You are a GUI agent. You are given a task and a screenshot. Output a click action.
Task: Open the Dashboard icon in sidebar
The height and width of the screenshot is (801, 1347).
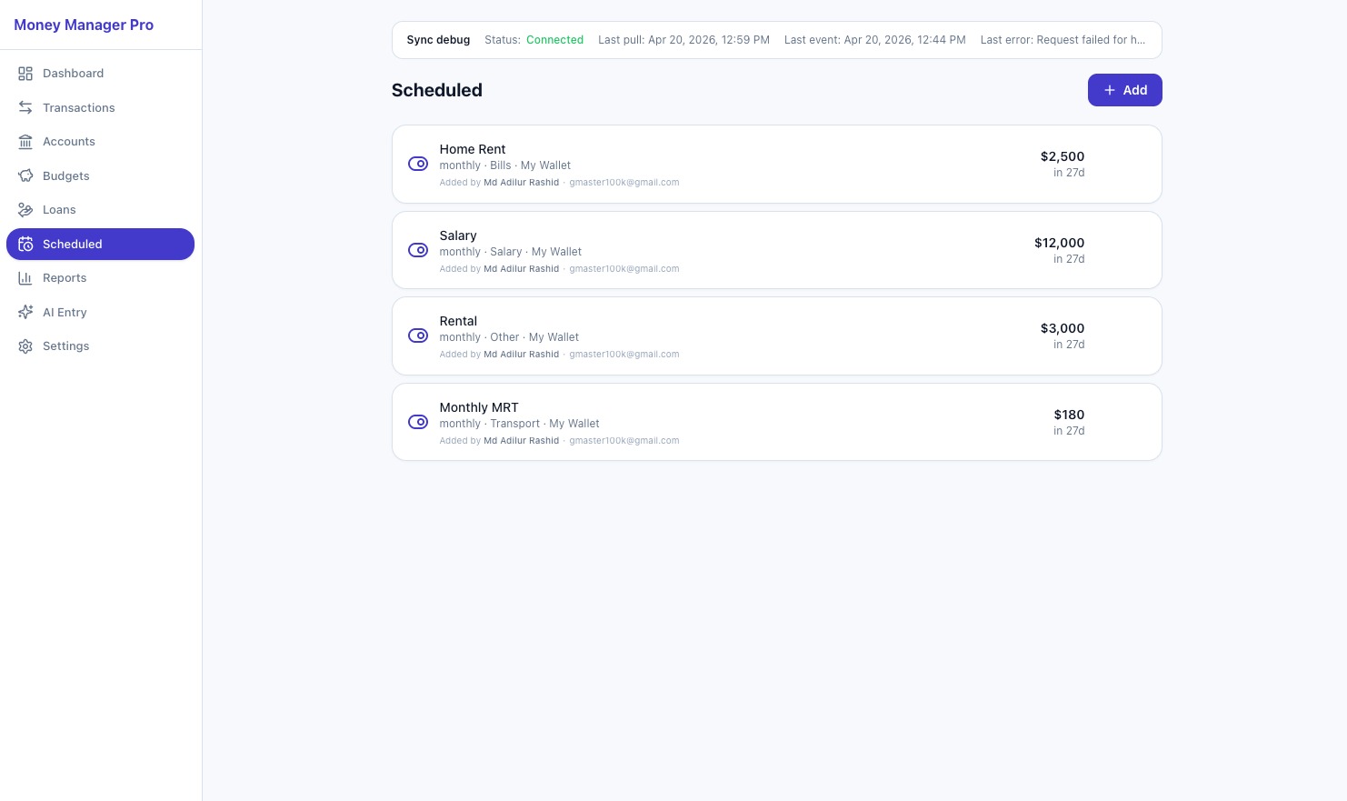click(x=25, y=74)
